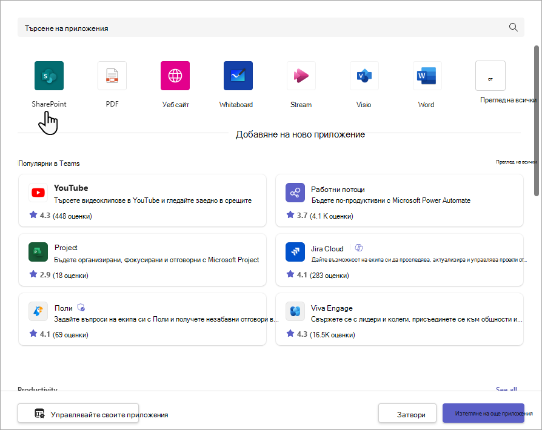Click the rating 3.7 (4.1 K оценки)
Screen dimensions: 542x430
320,216
